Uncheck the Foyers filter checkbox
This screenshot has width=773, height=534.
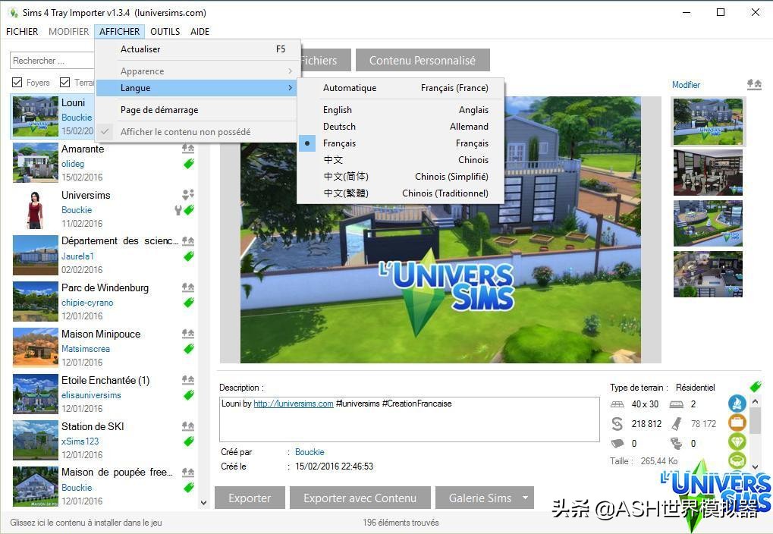point(17,82)
